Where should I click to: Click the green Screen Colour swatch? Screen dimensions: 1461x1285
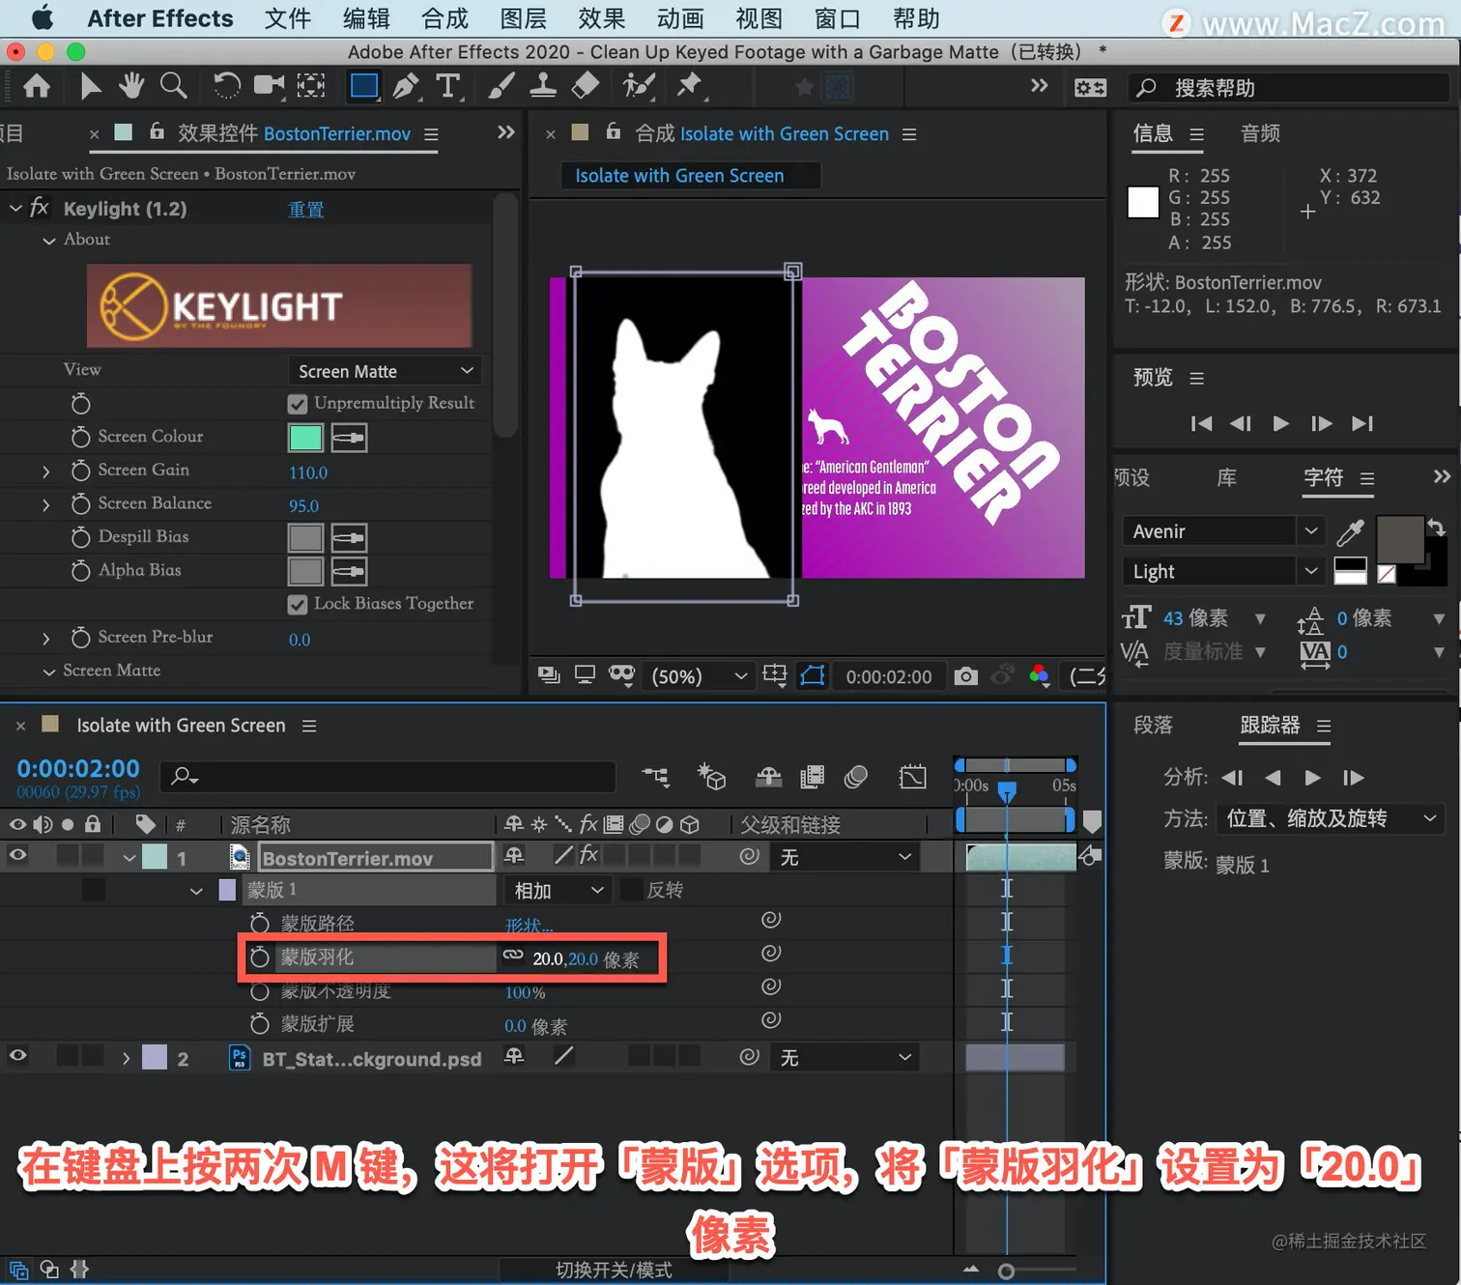click(x=305, y=438)
